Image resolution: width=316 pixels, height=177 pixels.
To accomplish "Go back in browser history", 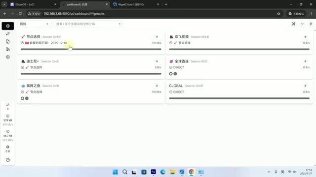I will click(5, 14).
